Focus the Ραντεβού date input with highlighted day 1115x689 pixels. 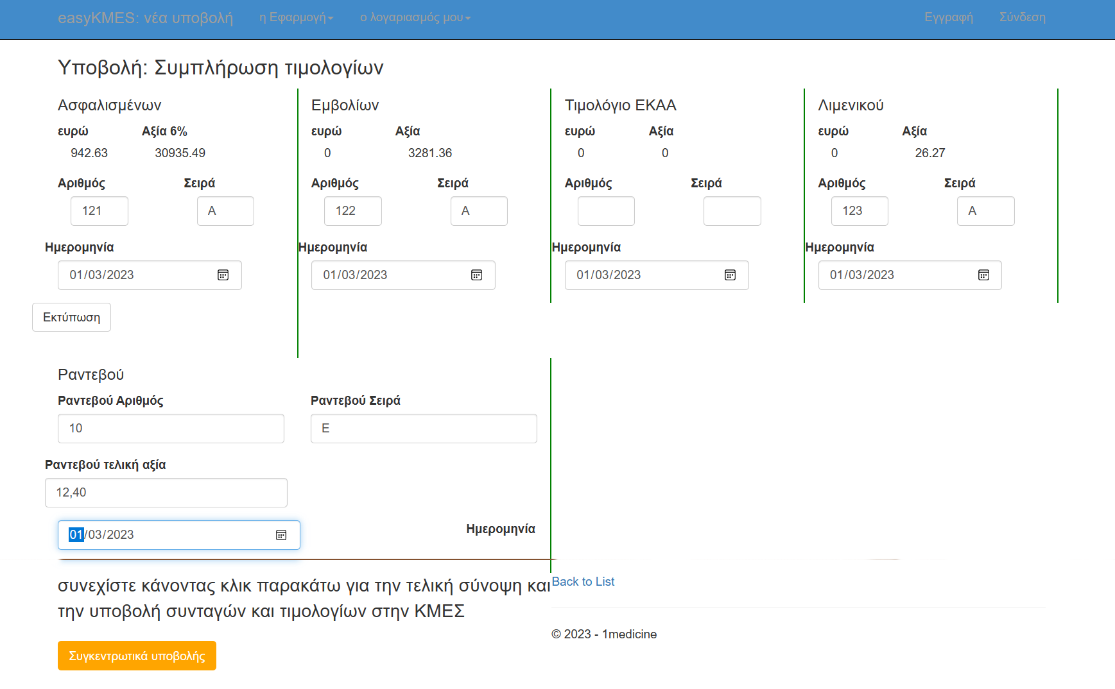pyautogui.click(x=179, y=535)
